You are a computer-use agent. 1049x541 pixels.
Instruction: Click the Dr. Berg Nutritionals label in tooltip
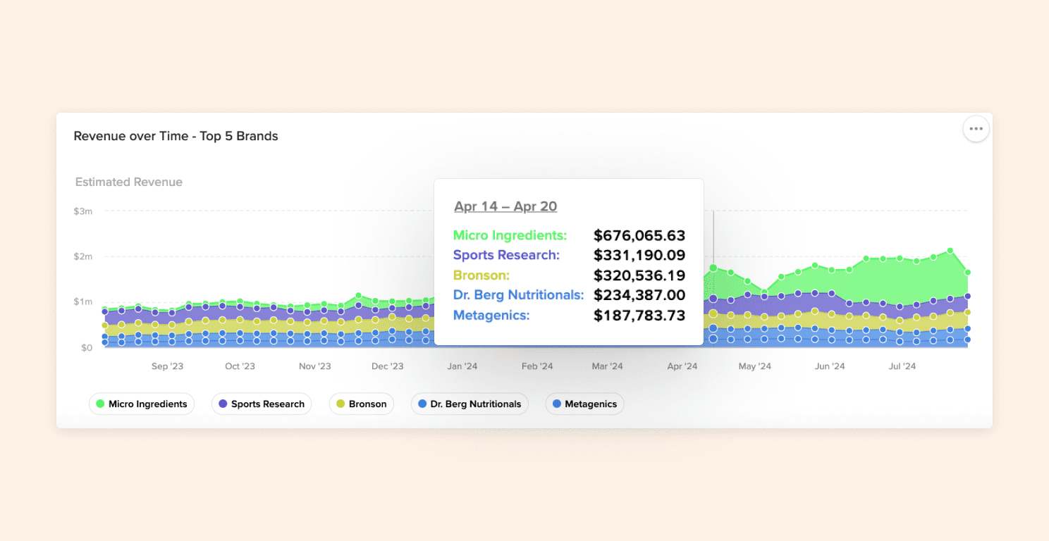click(518, 295)
